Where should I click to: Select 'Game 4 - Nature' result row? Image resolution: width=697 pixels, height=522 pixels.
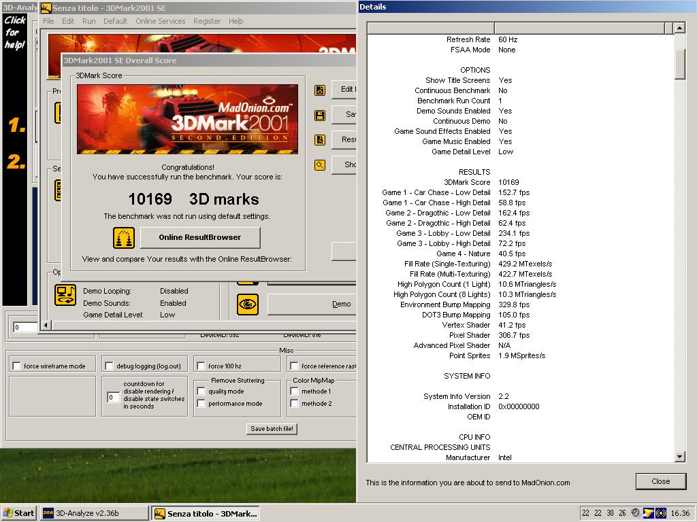(521, 254)
